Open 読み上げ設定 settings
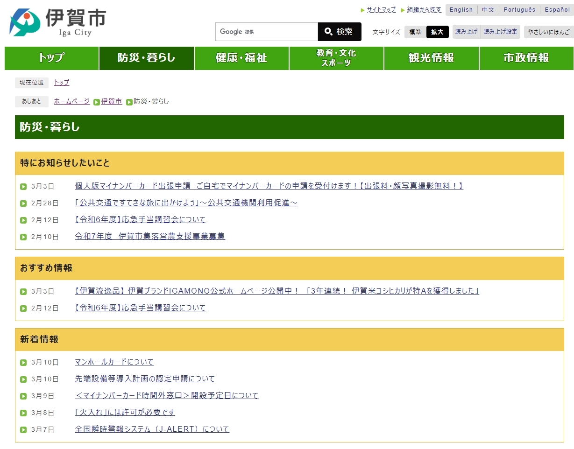This screenshot has height=449, width=574. click(x=500, y=32)
